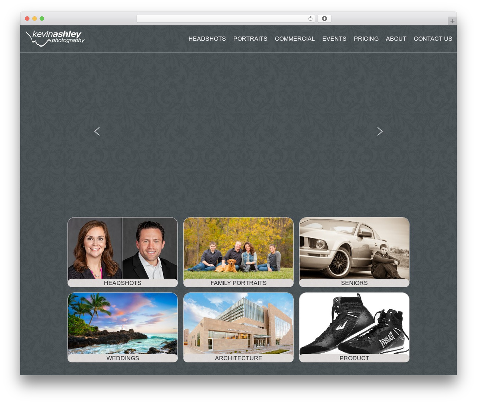Maximize the browser with green button
The width and height of the screenshot is (477, 404).
[x=42, y=19]
